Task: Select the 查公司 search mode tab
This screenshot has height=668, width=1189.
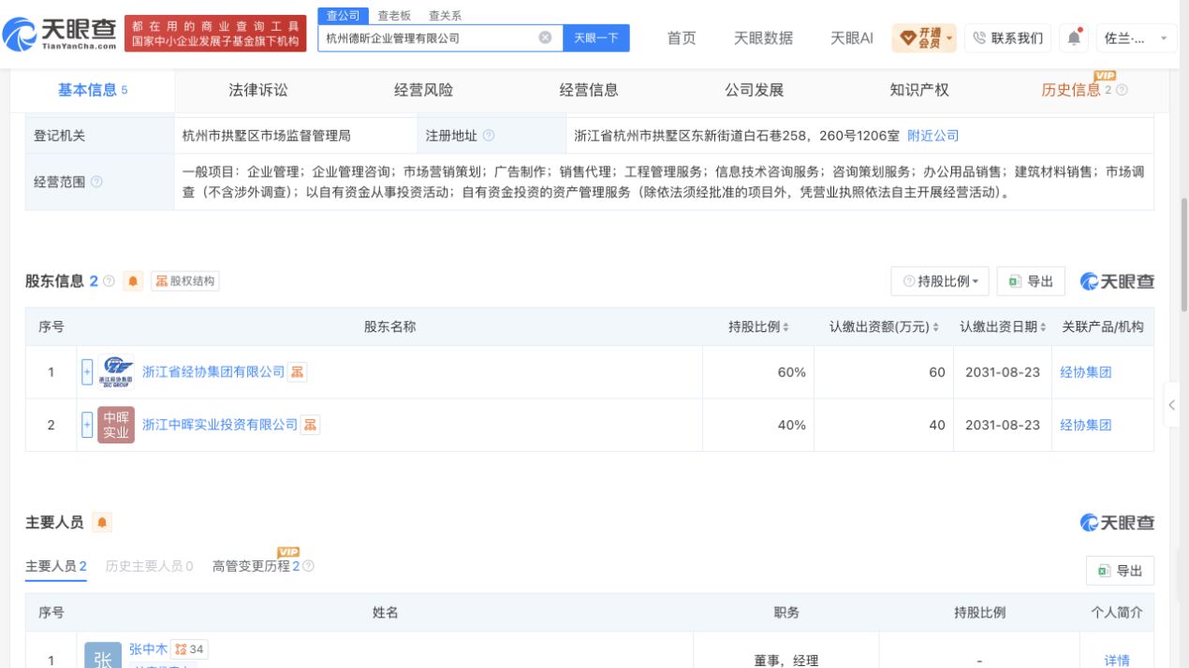Action: pos(343,16)
